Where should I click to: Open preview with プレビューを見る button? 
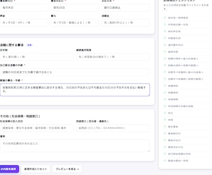(x=67, y=169)
